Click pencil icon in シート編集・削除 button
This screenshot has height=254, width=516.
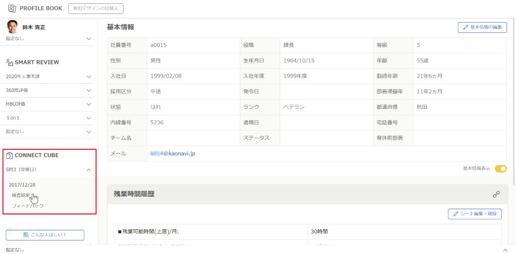(456, 214)
